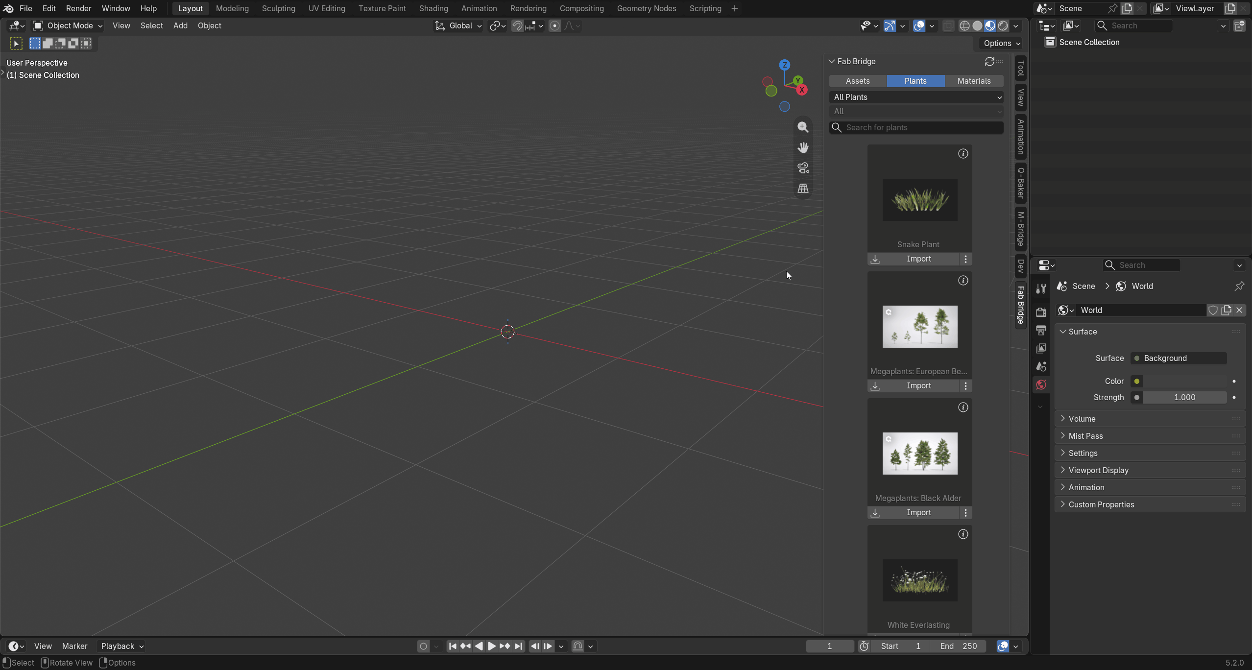Open Megaplants: European Be... more options menu
This screenshot has height=670, width=1252.
click(965, 386)
